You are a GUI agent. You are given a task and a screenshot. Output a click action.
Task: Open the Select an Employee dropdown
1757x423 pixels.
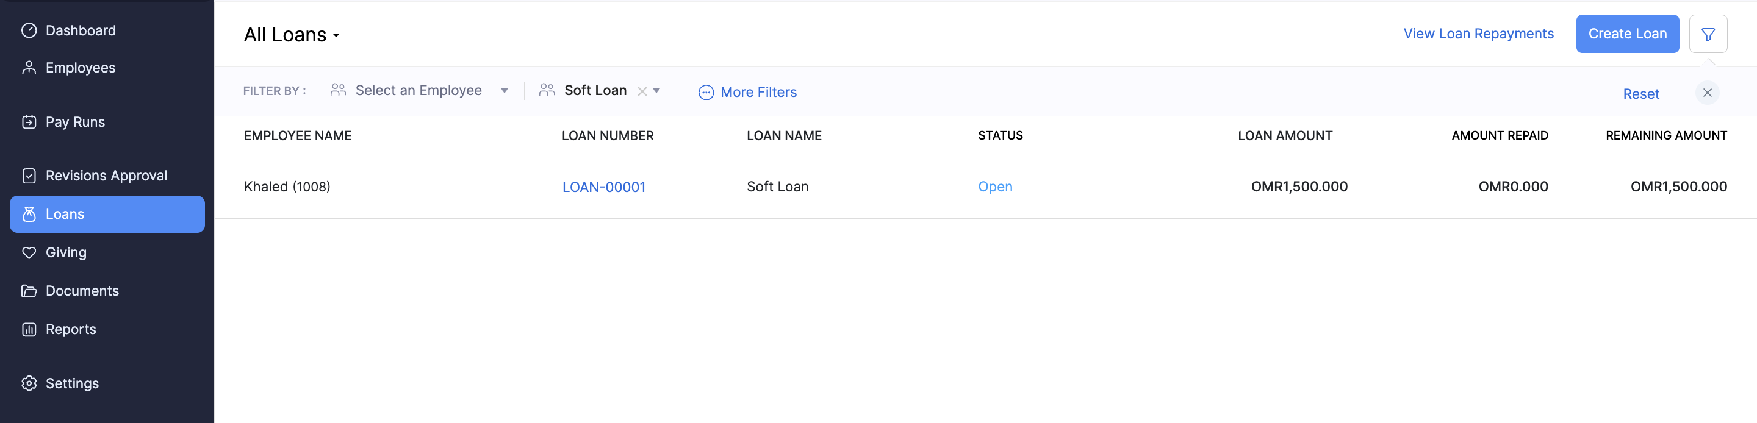(505, 90)
